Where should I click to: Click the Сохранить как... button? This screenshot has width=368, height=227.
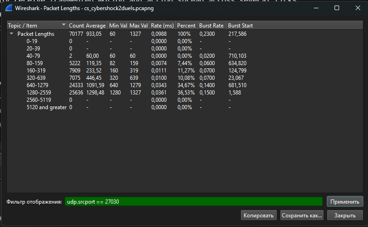[x=302, y=215]
